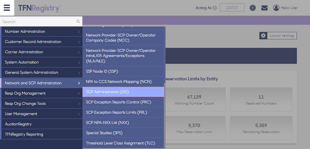Image resolution: width=310 pixels, height=149 pixels.
Task: Open Network Provider Company Codes (NCC)
Action: (x=123, y=38)
